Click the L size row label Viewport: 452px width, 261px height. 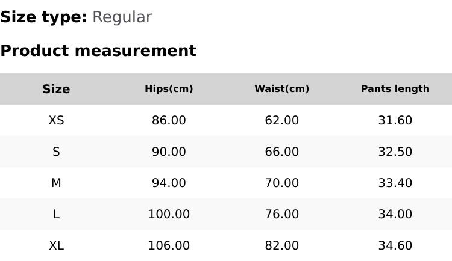pos(56,215)
